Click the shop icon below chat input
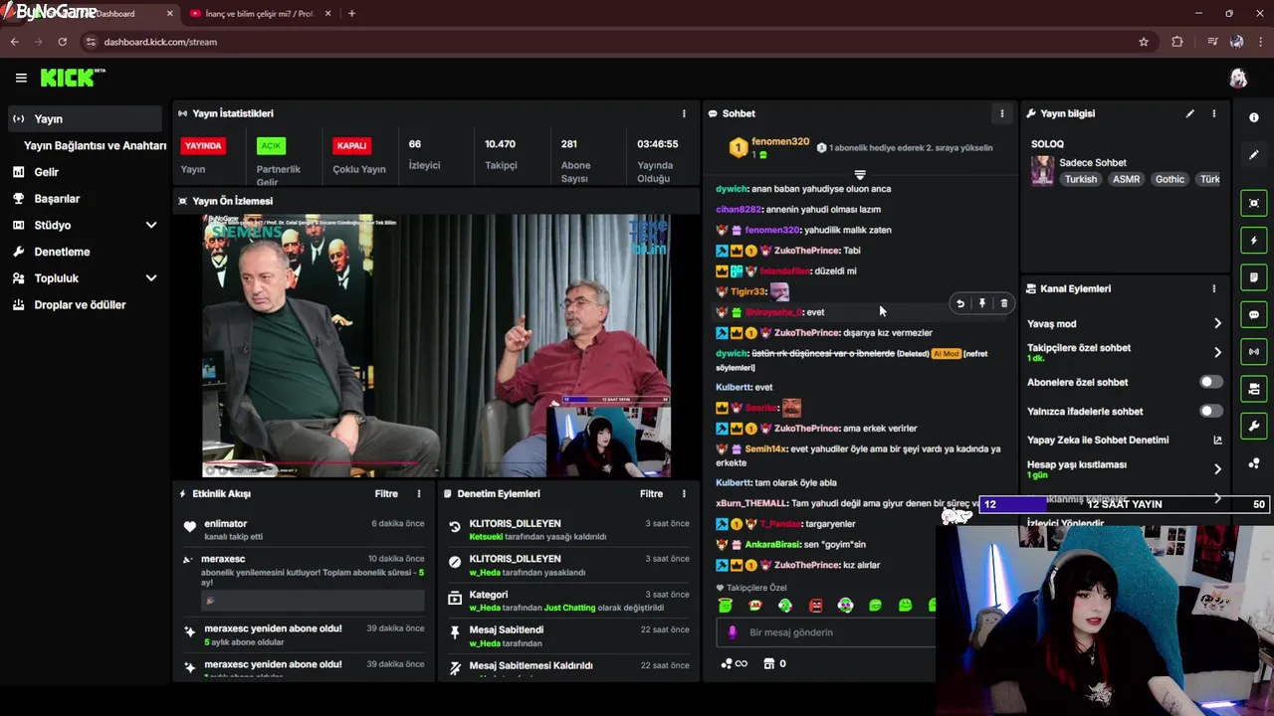This screenshot has height=716, width=1274. 768,663
